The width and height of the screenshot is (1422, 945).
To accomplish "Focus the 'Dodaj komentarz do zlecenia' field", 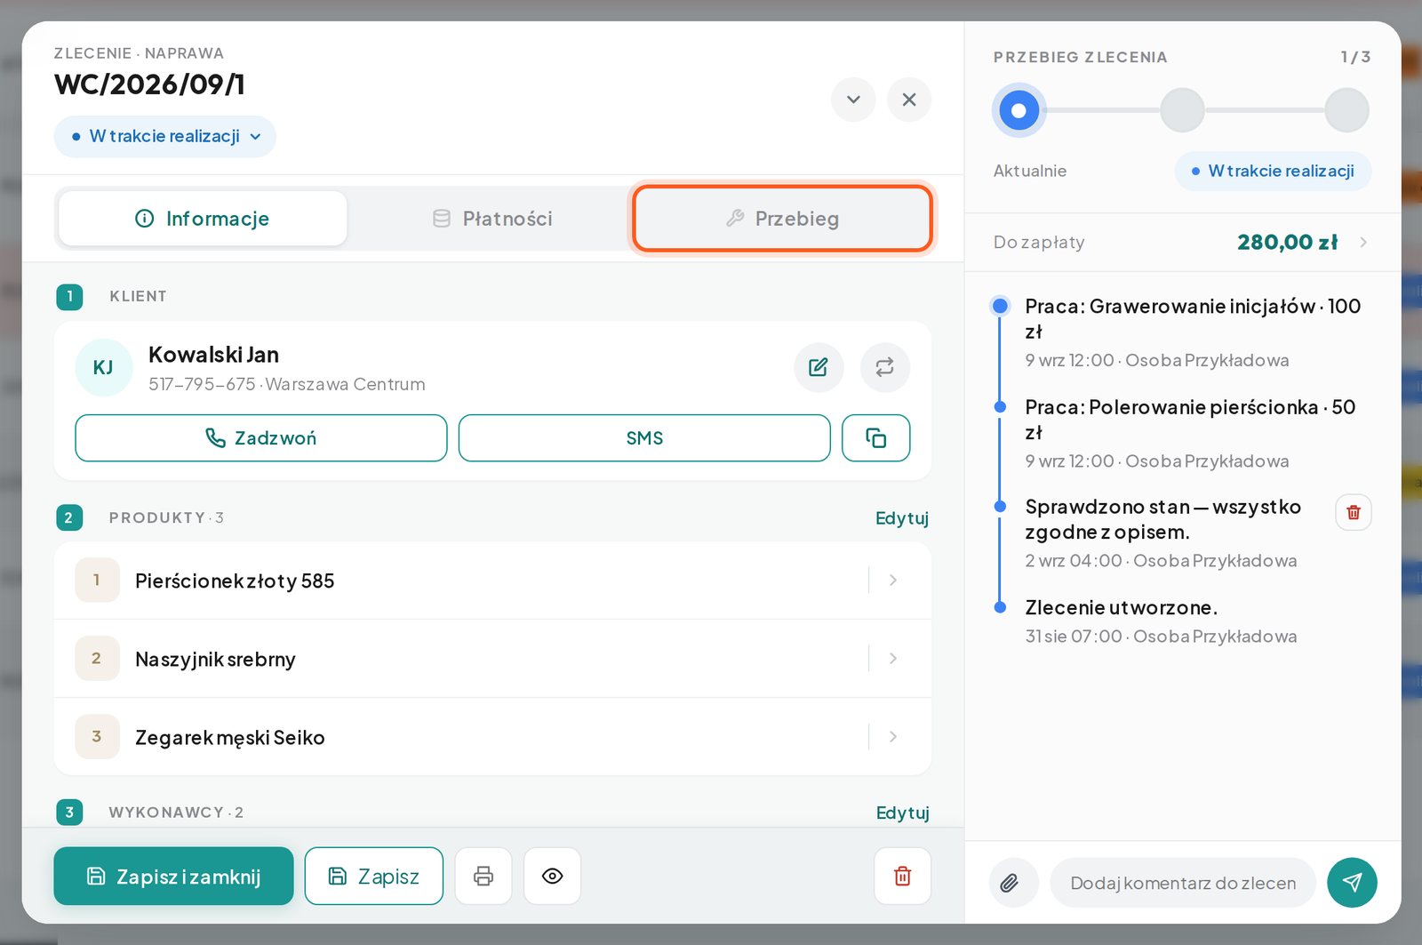I will pos(1183,883).
